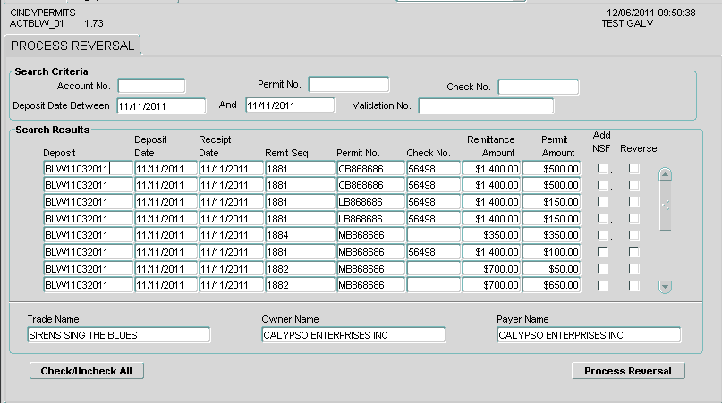Click the Owner Name field
Viewport: 722px width, 403px height.
[x=353, y=335]
